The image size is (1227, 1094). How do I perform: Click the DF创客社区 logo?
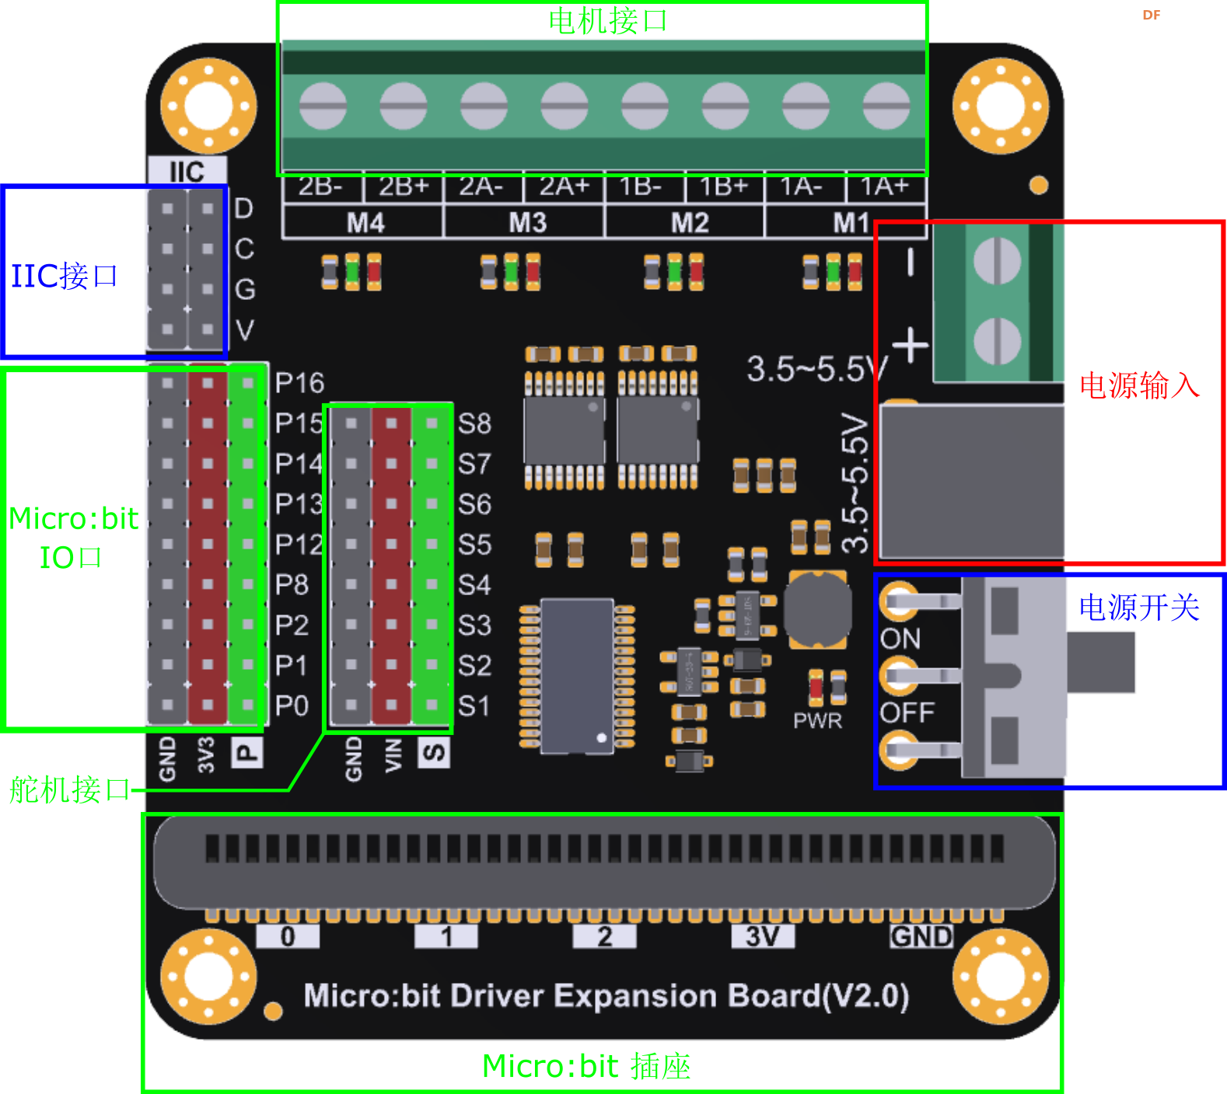pos(1164,19)
